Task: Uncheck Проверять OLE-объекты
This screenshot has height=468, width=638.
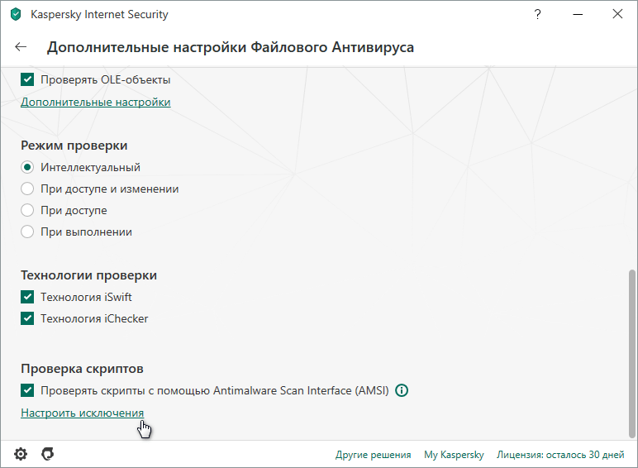Action: click(x=27, y=79)
